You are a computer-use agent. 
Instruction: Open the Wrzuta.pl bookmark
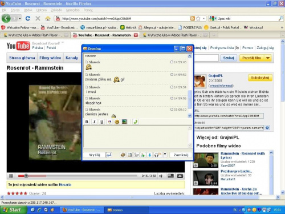pyautogui.click(x=254, y=27)
